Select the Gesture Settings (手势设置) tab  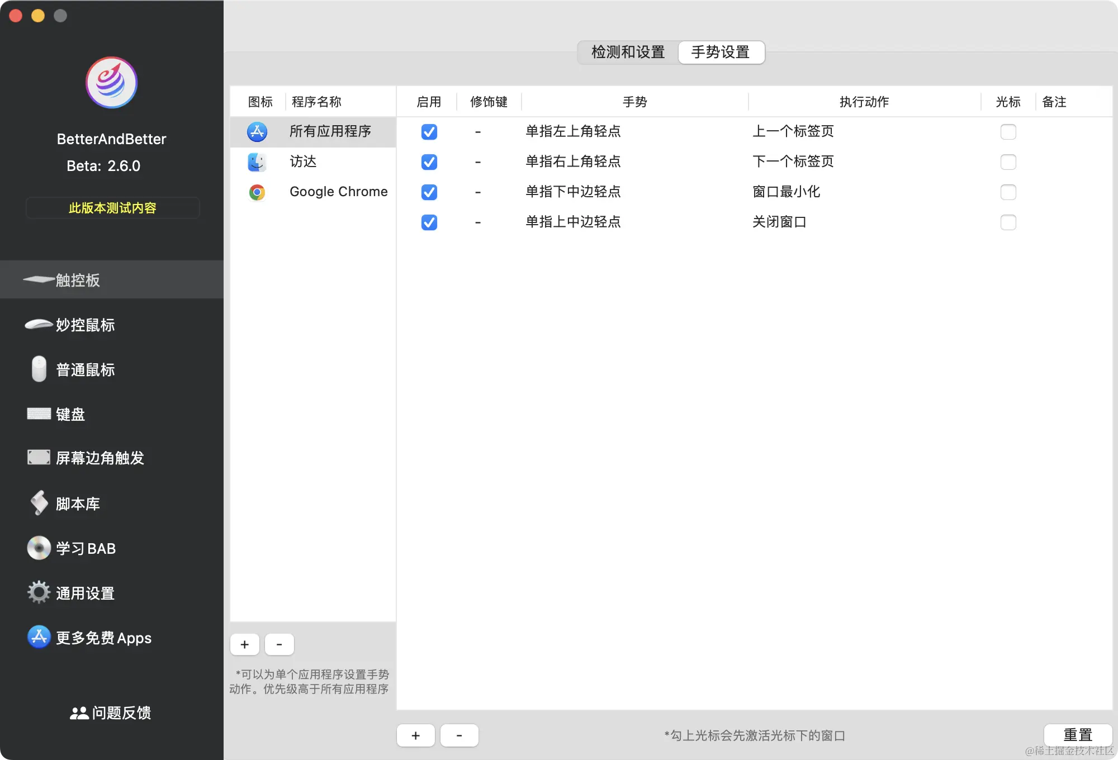721,53
